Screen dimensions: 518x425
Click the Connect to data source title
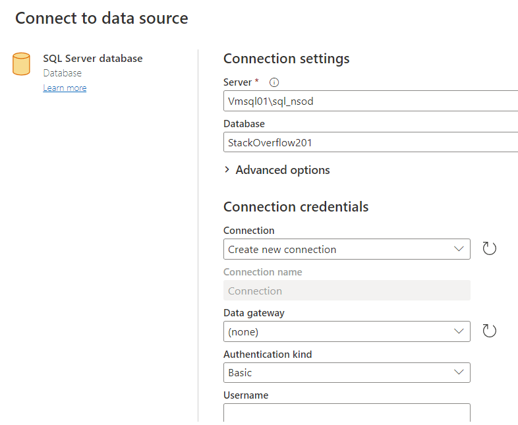pos(101,18)
